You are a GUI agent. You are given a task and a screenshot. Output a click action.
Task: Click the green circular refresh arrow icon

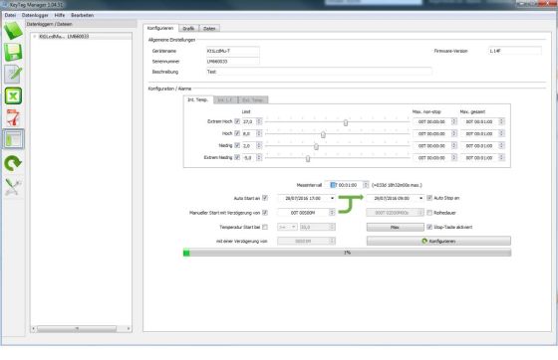[13, 163]
